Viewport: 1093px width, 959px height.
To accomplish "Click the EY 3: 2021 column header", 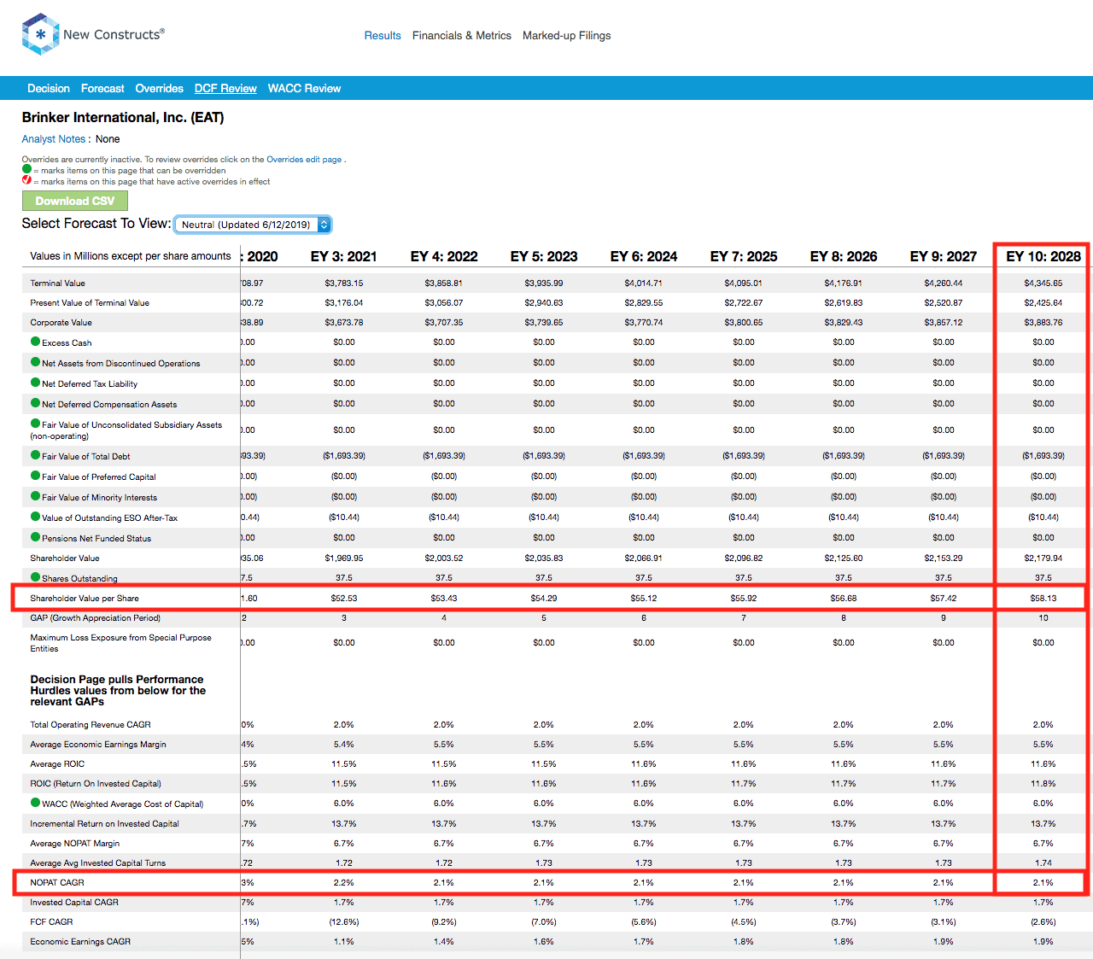I will pyautogui.click(x=344, y=256).
